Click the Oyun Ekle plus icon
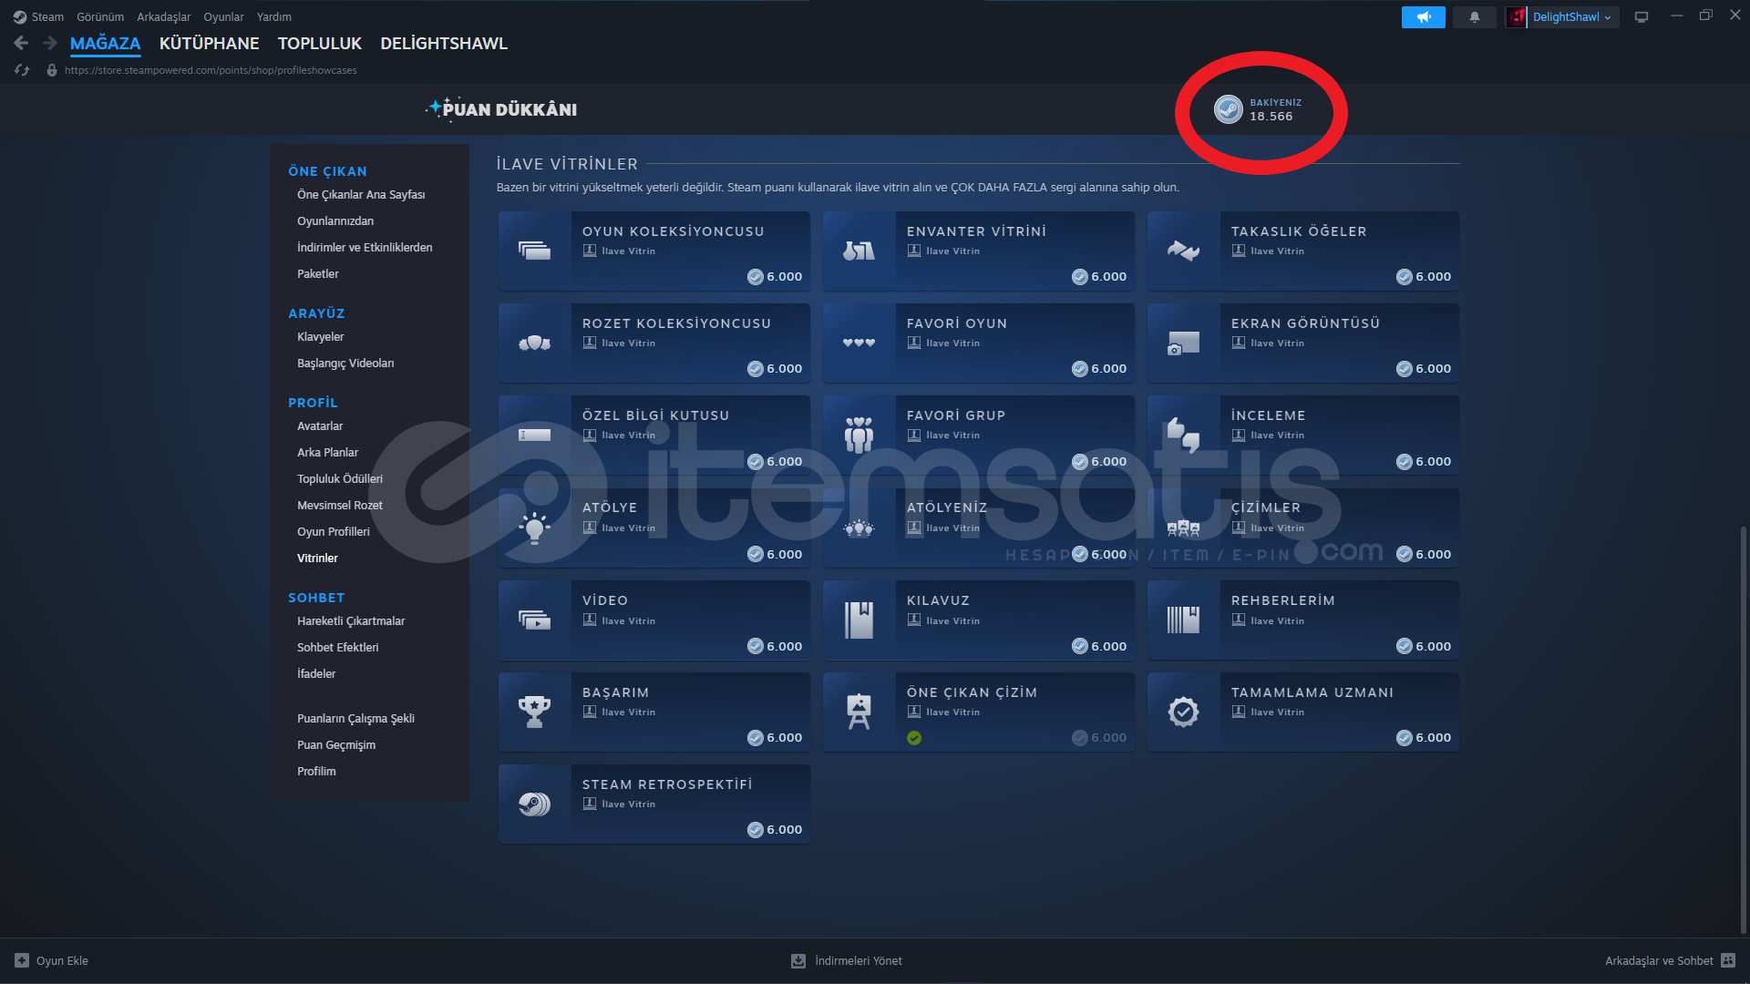1750x984 pixels. (x=22, y=960)
